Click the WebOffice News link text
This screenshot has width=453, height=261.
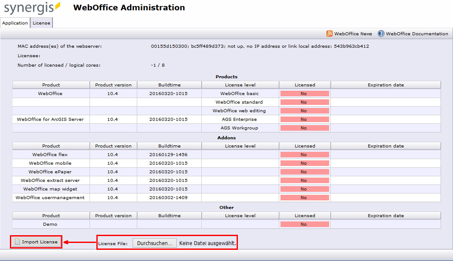(353, 34)
